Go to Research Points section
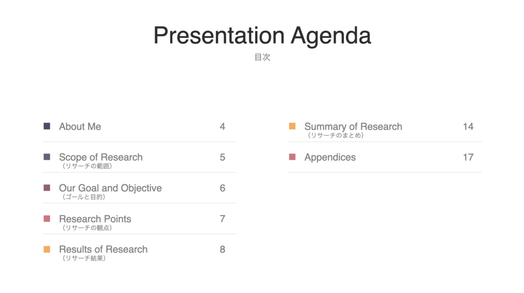524x293 pixels. click(x=95, y=219)
